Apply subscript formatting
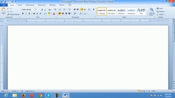This screenshot has width=175, height=98. [37, 14]
